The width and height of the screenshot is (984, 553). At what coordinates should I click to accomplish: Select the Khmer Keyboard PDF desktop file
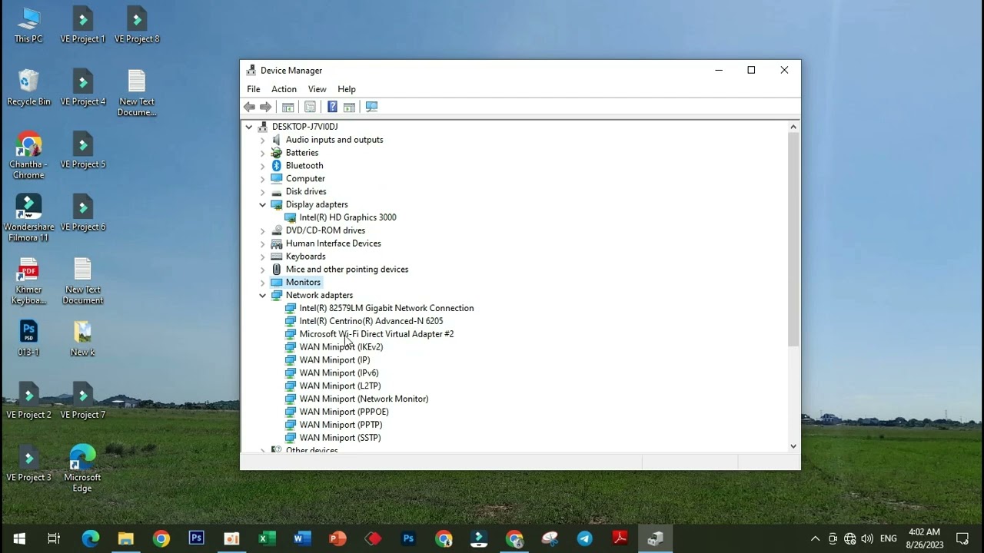point(28,281)
